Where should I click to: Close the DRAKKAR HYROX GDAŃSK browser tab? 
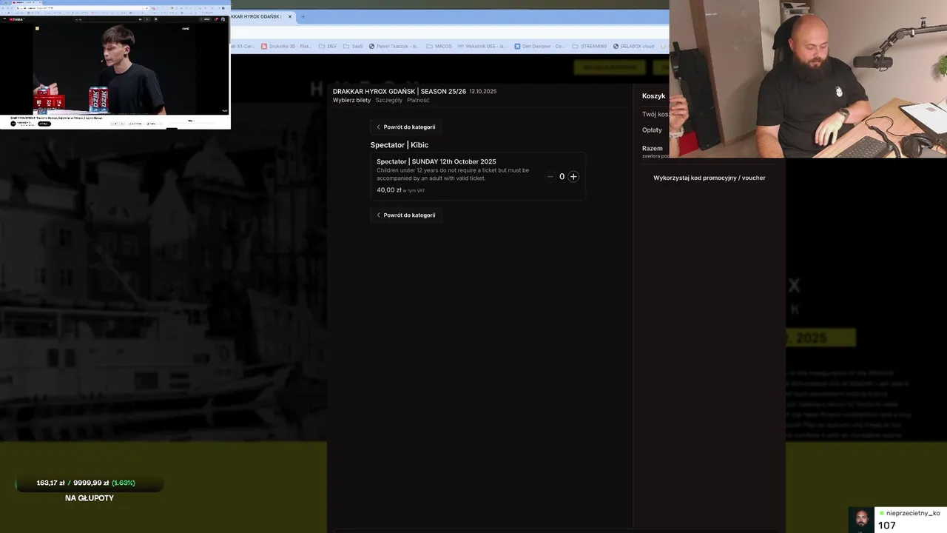290,16
